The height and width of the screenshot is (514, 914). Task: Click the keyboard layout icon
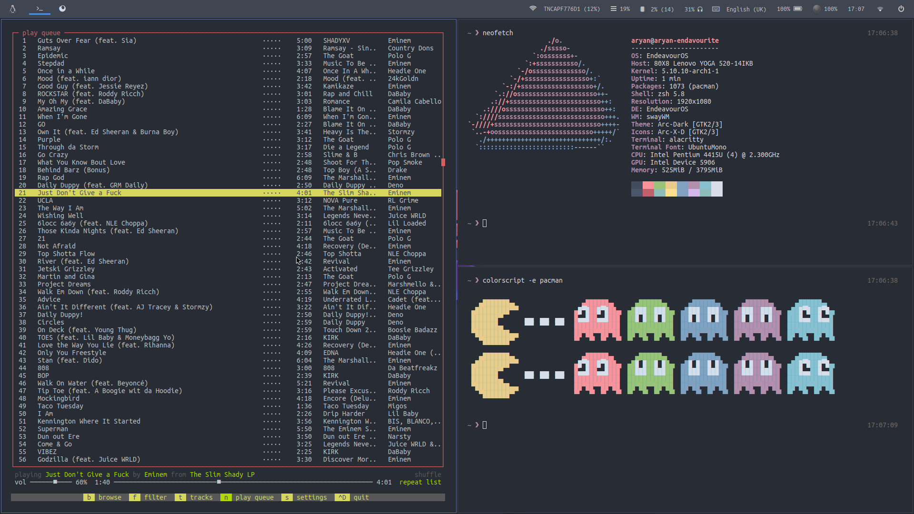(x=716, y=9)
